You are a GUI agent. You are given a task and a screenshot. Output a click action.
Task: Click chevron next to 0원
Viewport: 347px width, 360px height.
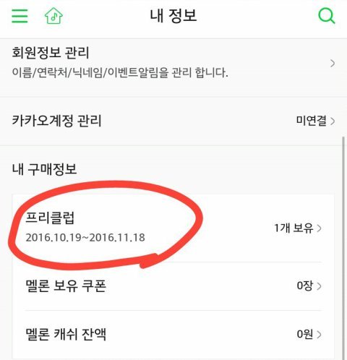pyautogui.click(x=319, y=335)
